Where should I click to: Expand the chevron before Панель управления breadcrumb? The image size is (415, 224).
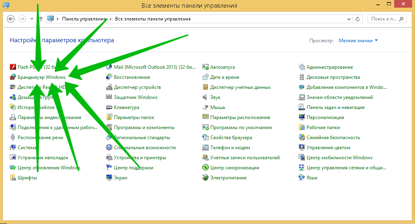[x=58, y=19]
